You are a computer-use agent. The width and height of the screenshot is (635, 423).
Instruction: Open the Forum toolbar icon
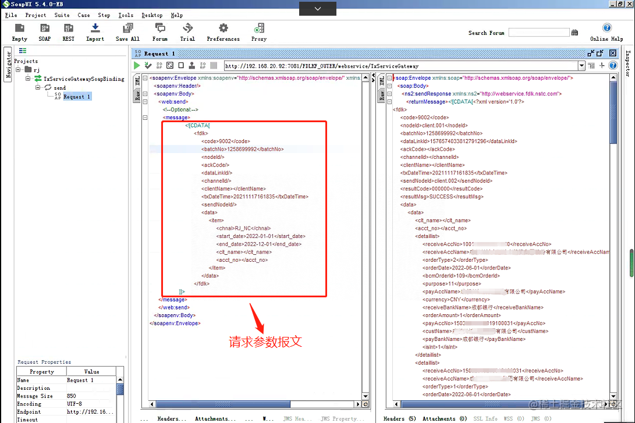(x=160, y=33)
